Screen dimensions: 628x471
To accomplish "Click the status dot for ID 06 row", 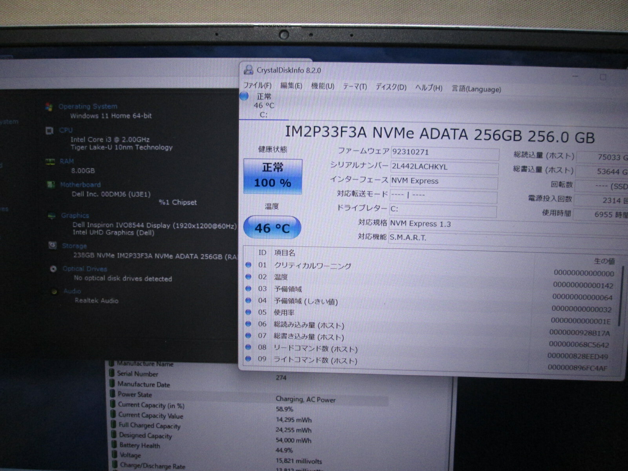I will coord(248,324).
